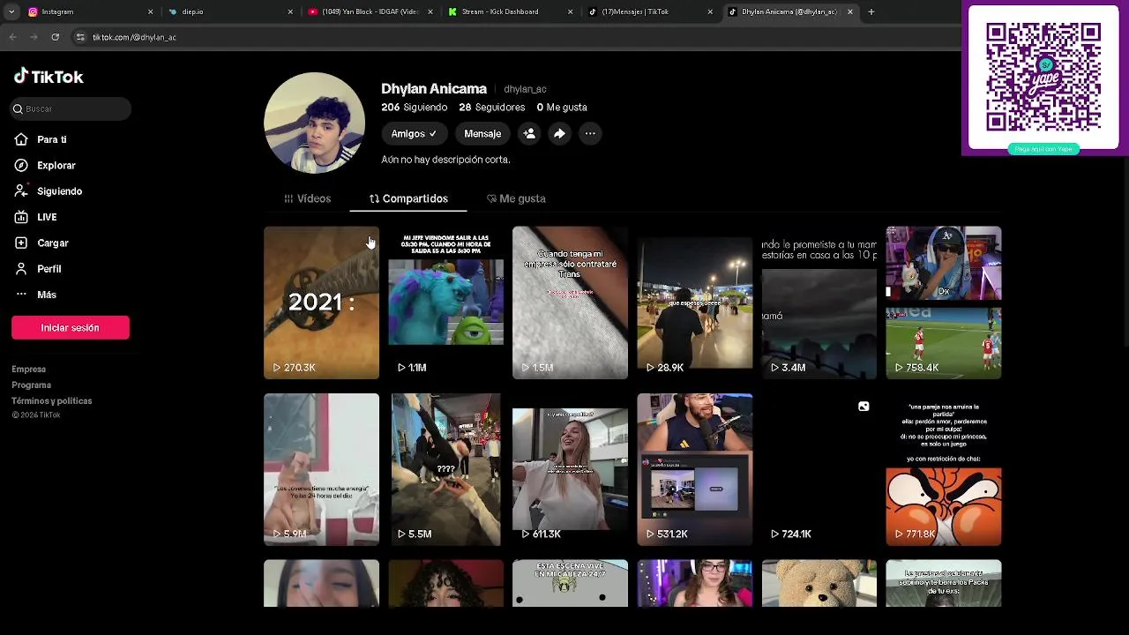Open the video with 3.4M views
1129x635 pixels.
[819, 303]
